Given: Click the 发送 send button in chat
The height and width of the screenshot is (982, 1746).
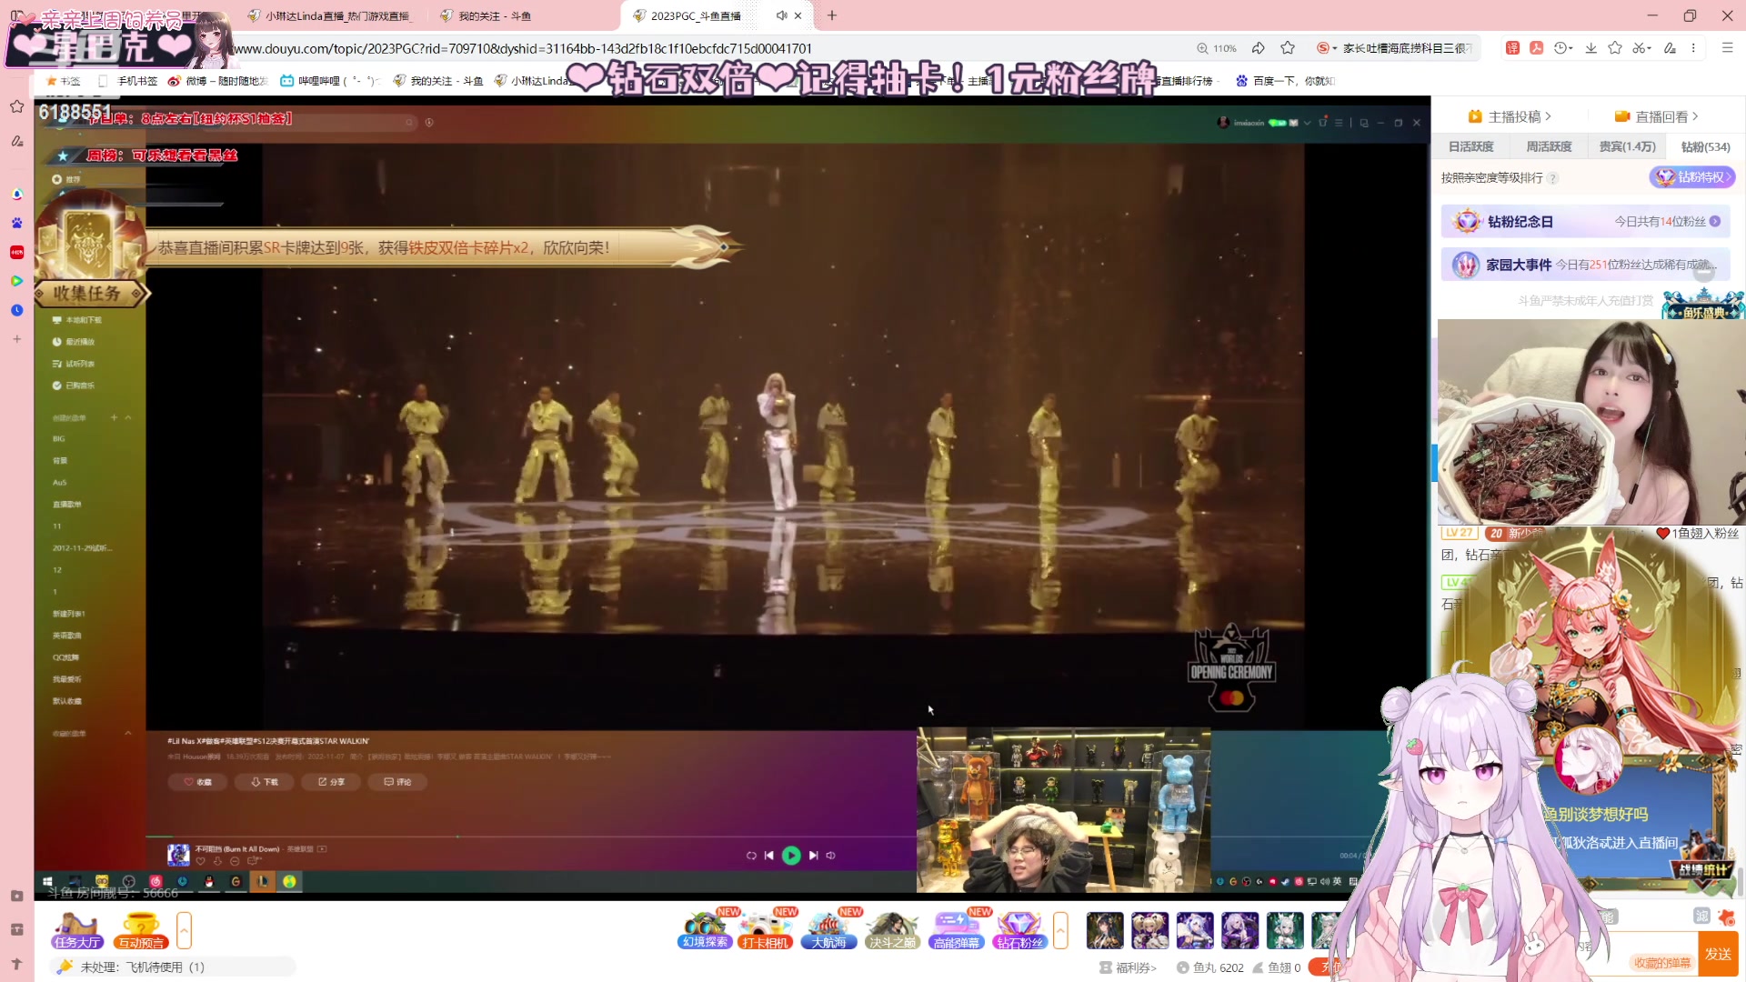Looking at the screenshot, I should (x=1718, y=954).
